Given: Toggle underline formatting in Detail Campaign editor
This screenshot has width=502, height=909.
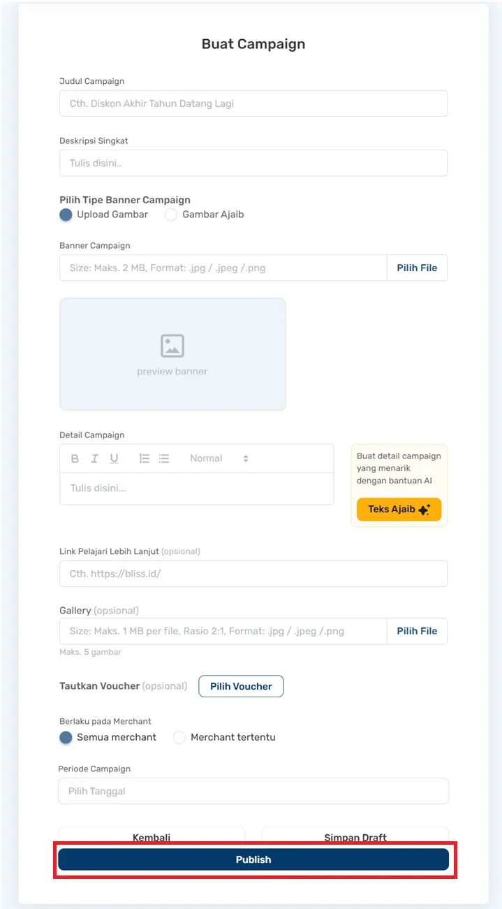Looking at the screenshot, I should click(114, 459).
